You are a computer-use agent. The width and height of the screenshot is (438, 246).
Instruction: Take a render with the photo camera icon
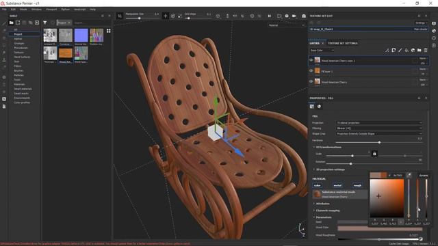[304, 16]
